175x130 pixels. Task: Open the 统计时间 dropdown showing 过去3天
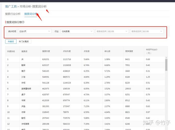click(x=35, y=31)
